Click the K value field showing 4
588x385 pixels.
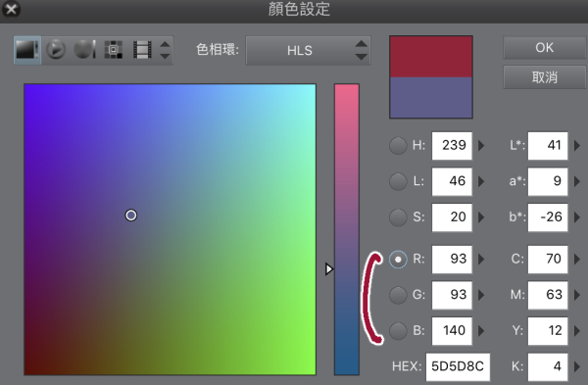[548, 366]
